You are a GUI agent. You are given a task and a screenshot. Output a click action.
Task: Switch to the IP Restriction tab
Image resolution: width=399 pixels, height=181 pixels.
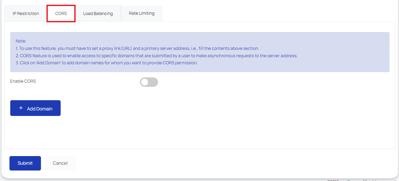(x=25, y=13)
